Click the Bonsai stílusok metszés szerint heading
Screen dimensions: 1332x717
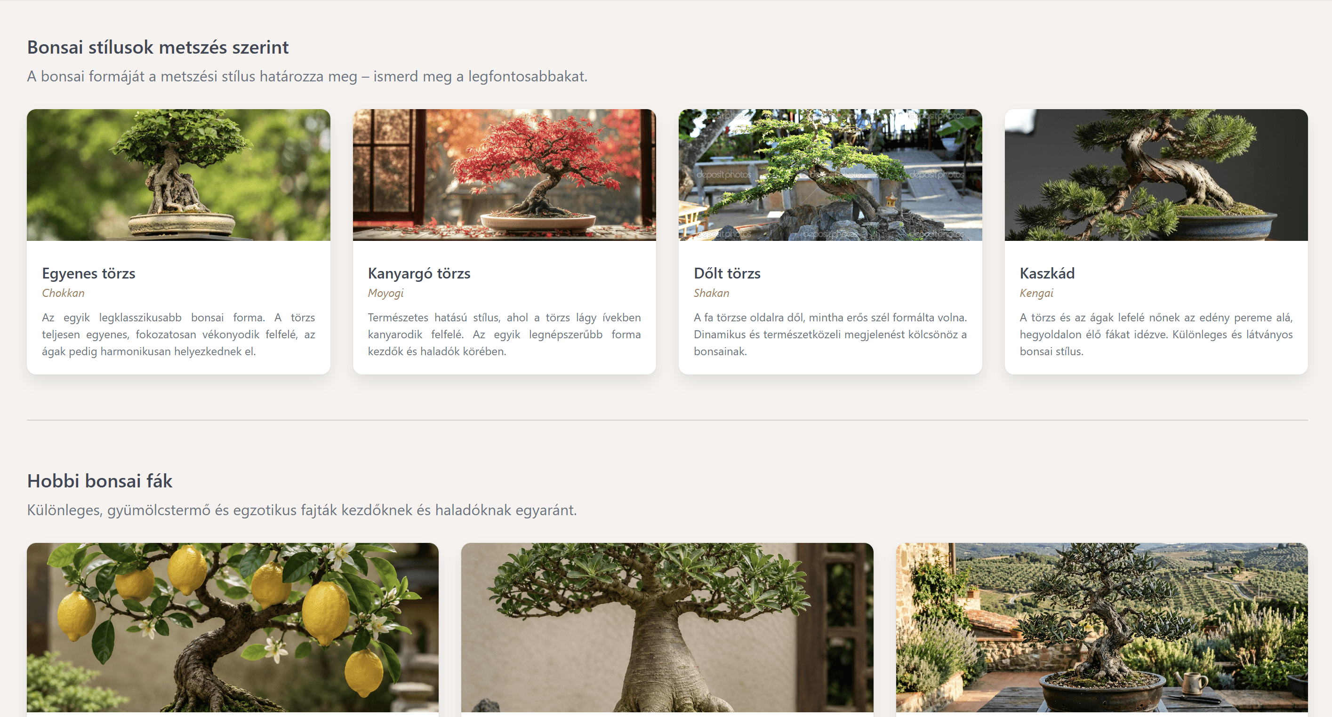[158, 47]
